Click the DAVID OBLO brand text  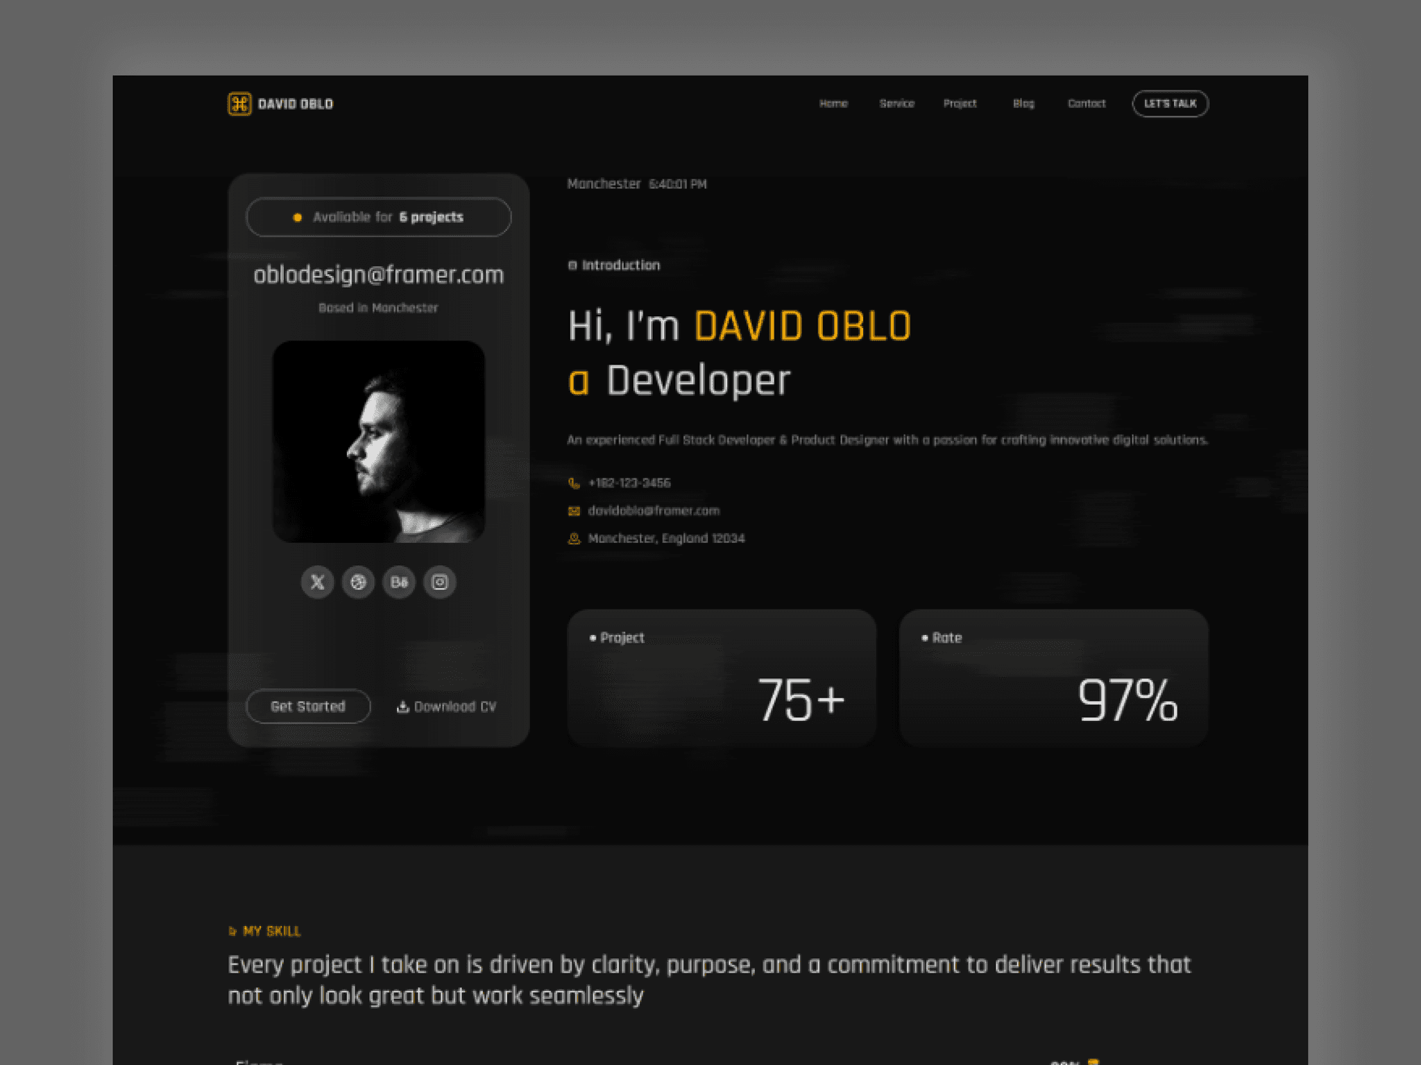pyautogui.click(x=296, y=104)
